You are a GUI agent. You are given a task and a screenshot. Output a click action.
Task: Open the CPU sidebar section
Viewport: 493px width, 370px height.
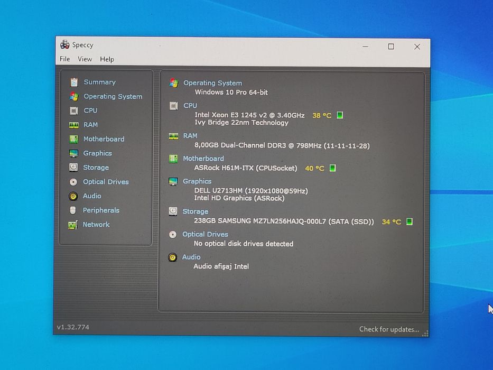coord(90,110)
